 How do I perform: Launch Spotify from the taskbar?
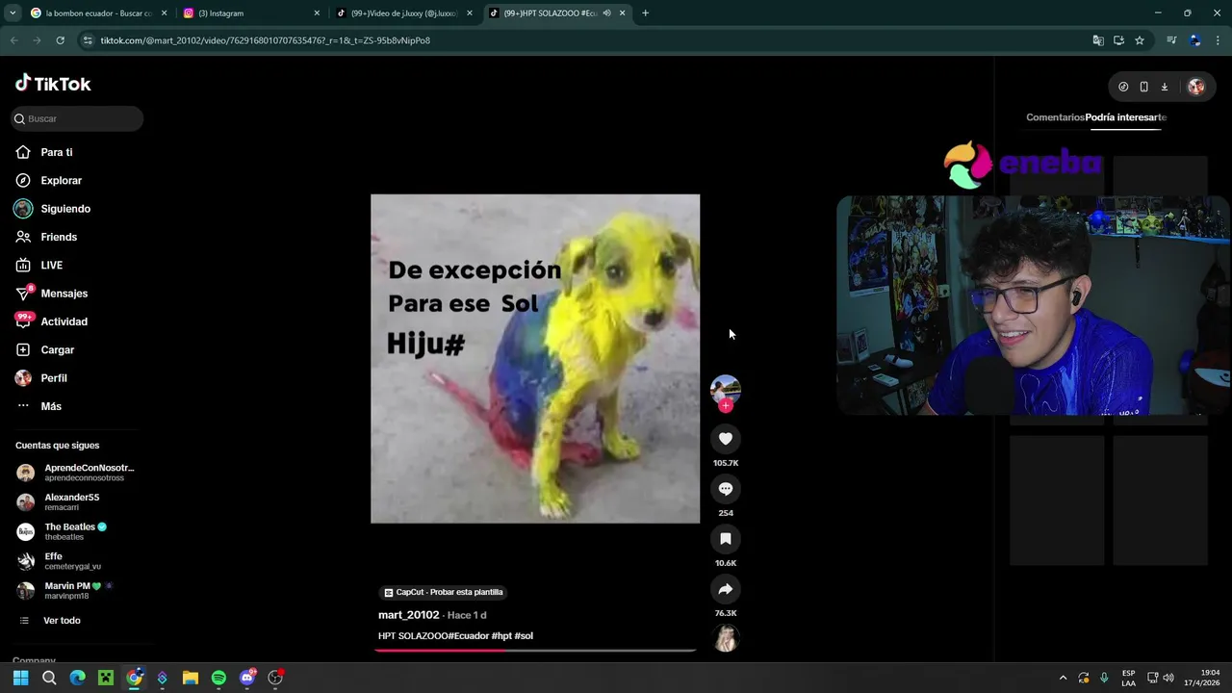(x=218, y=678)
